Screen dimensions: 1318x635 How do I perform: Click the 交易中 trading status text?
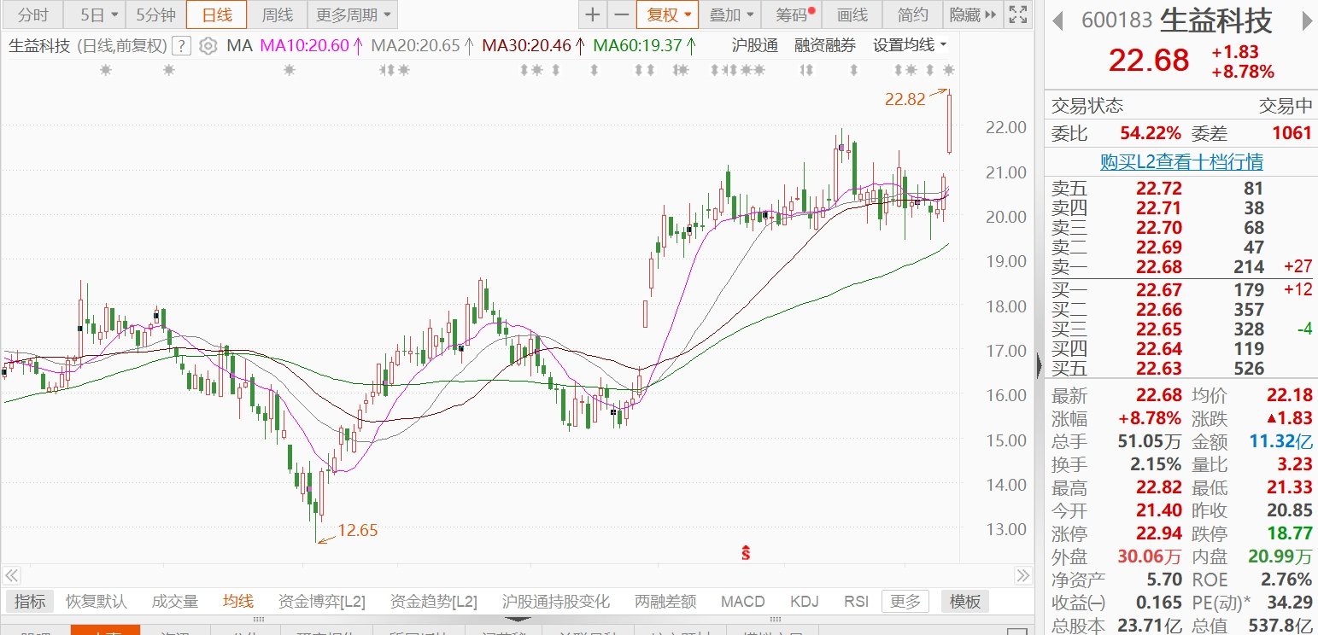point(1286,106)
